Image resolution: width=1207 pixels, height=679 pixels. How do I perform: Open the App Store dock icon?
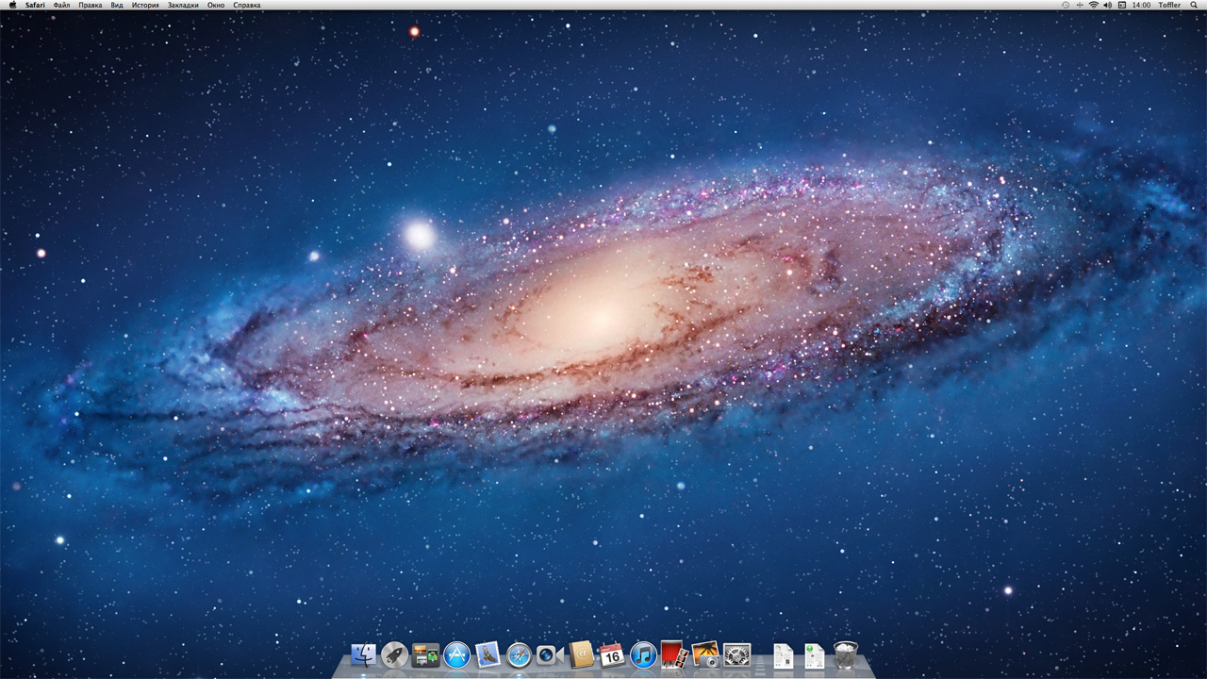coord(456,654)
